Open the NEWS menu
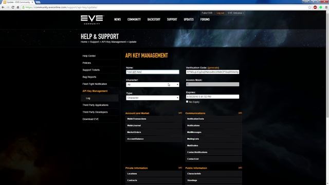 pos(118,20)
